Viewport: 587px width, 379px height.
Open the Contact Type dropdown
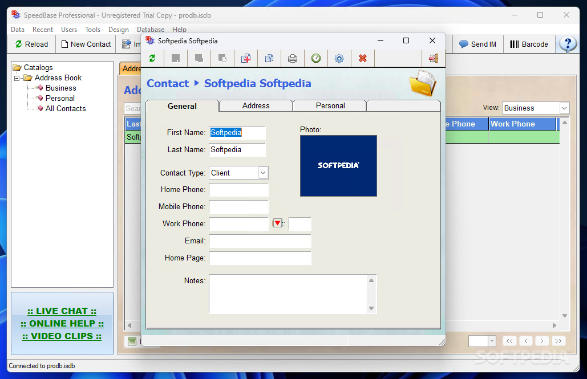click(x=263, y=173)
